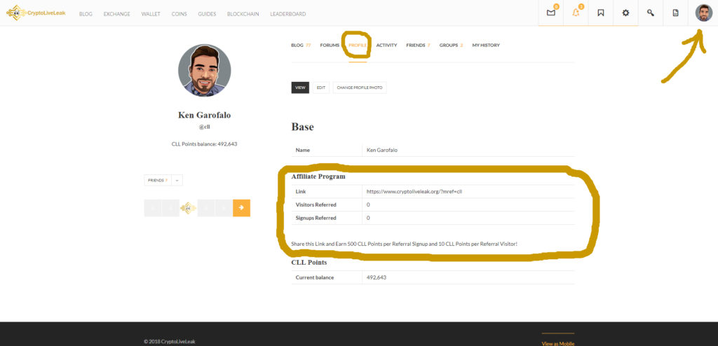Open the notifications bell icon

(x=576, y=13)
